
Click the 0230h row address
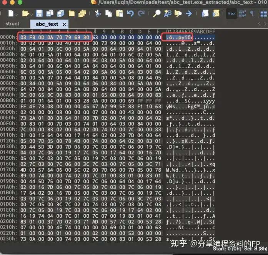(8, 238)
